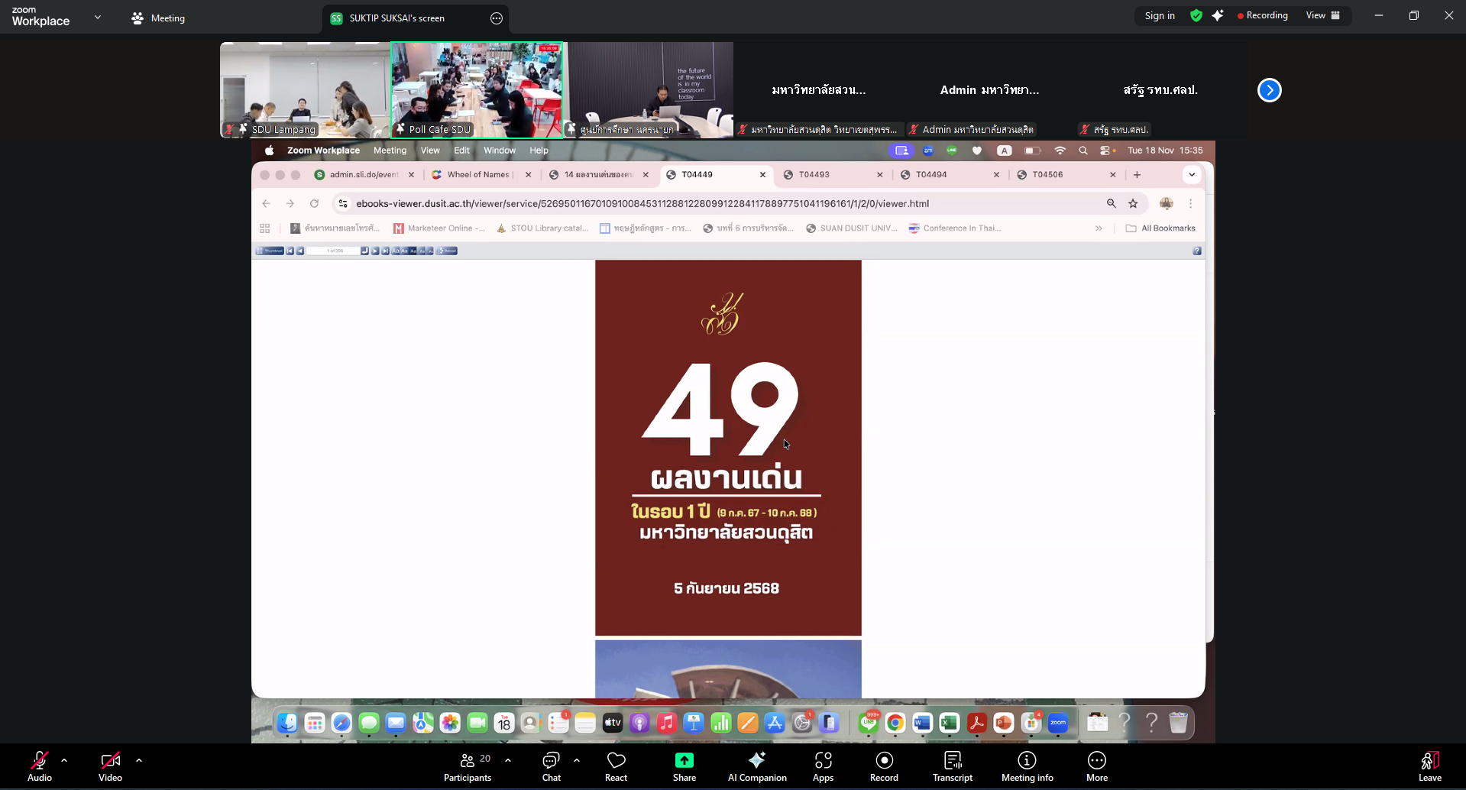The height and width of the screenshot is (790, 1466).
Task: Open Meeting info
Action: pos(1027,766)
